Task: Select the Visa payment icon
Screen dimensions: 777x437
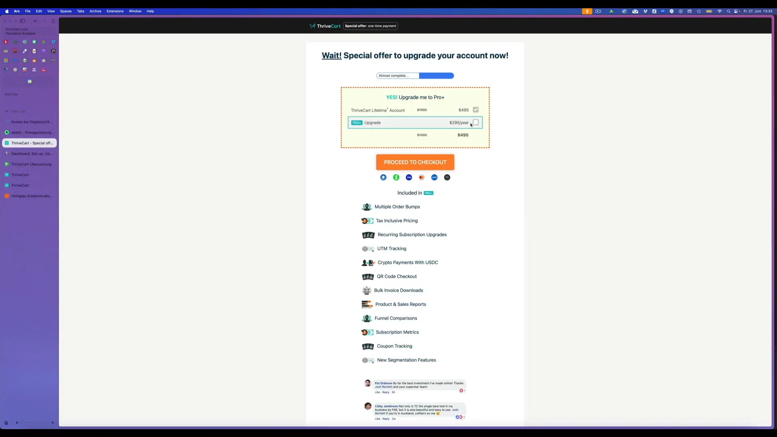Action: [409, 177]
